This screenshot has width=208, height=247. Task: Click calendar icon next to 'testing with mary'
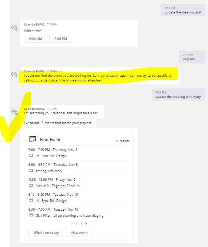coord(31,171)
